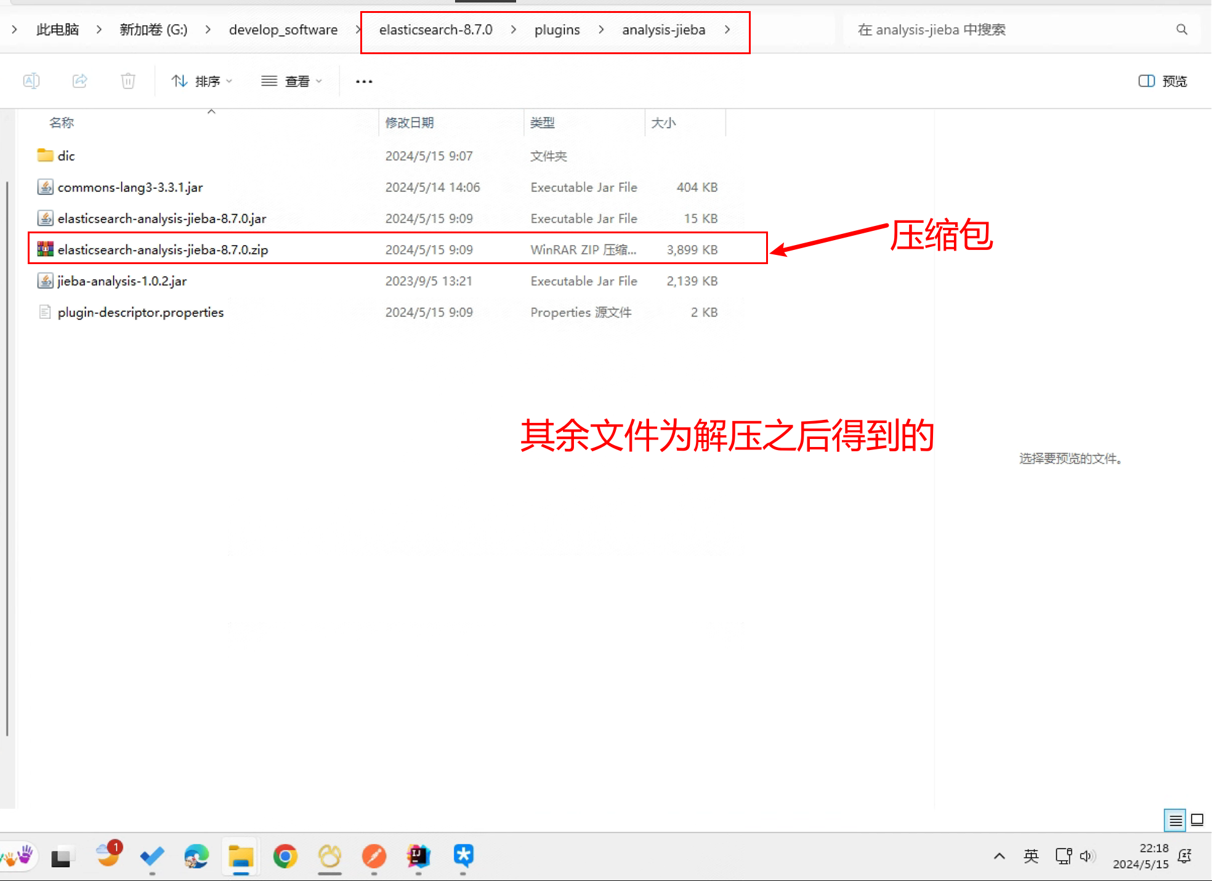Select the WinRAR zip file icon
The image size is (1212, 881).
coord(45,249)
